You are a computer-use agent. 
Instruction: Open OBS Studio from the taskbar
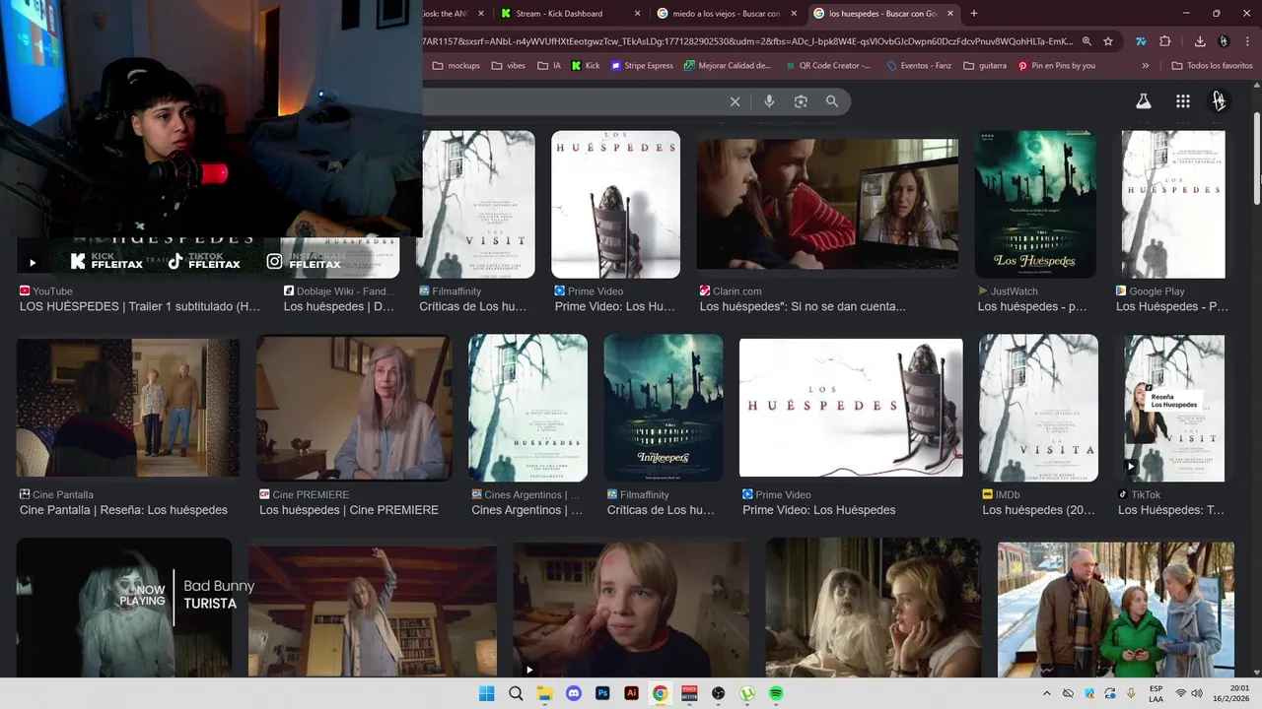click(x=719, y=693)
